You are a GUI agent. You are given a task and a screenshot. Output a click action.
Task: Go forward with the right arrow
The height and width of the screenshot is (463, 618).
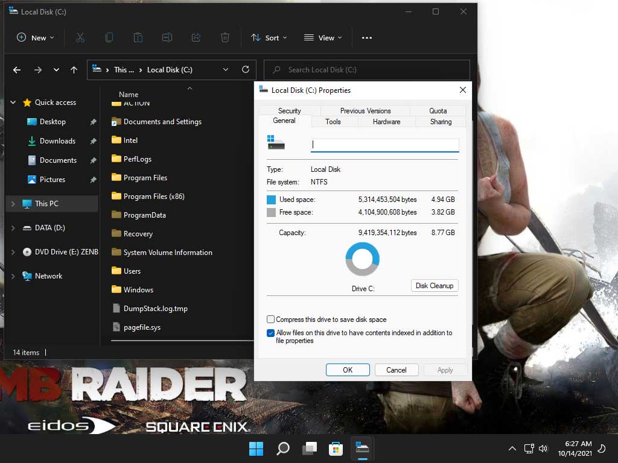38,70
